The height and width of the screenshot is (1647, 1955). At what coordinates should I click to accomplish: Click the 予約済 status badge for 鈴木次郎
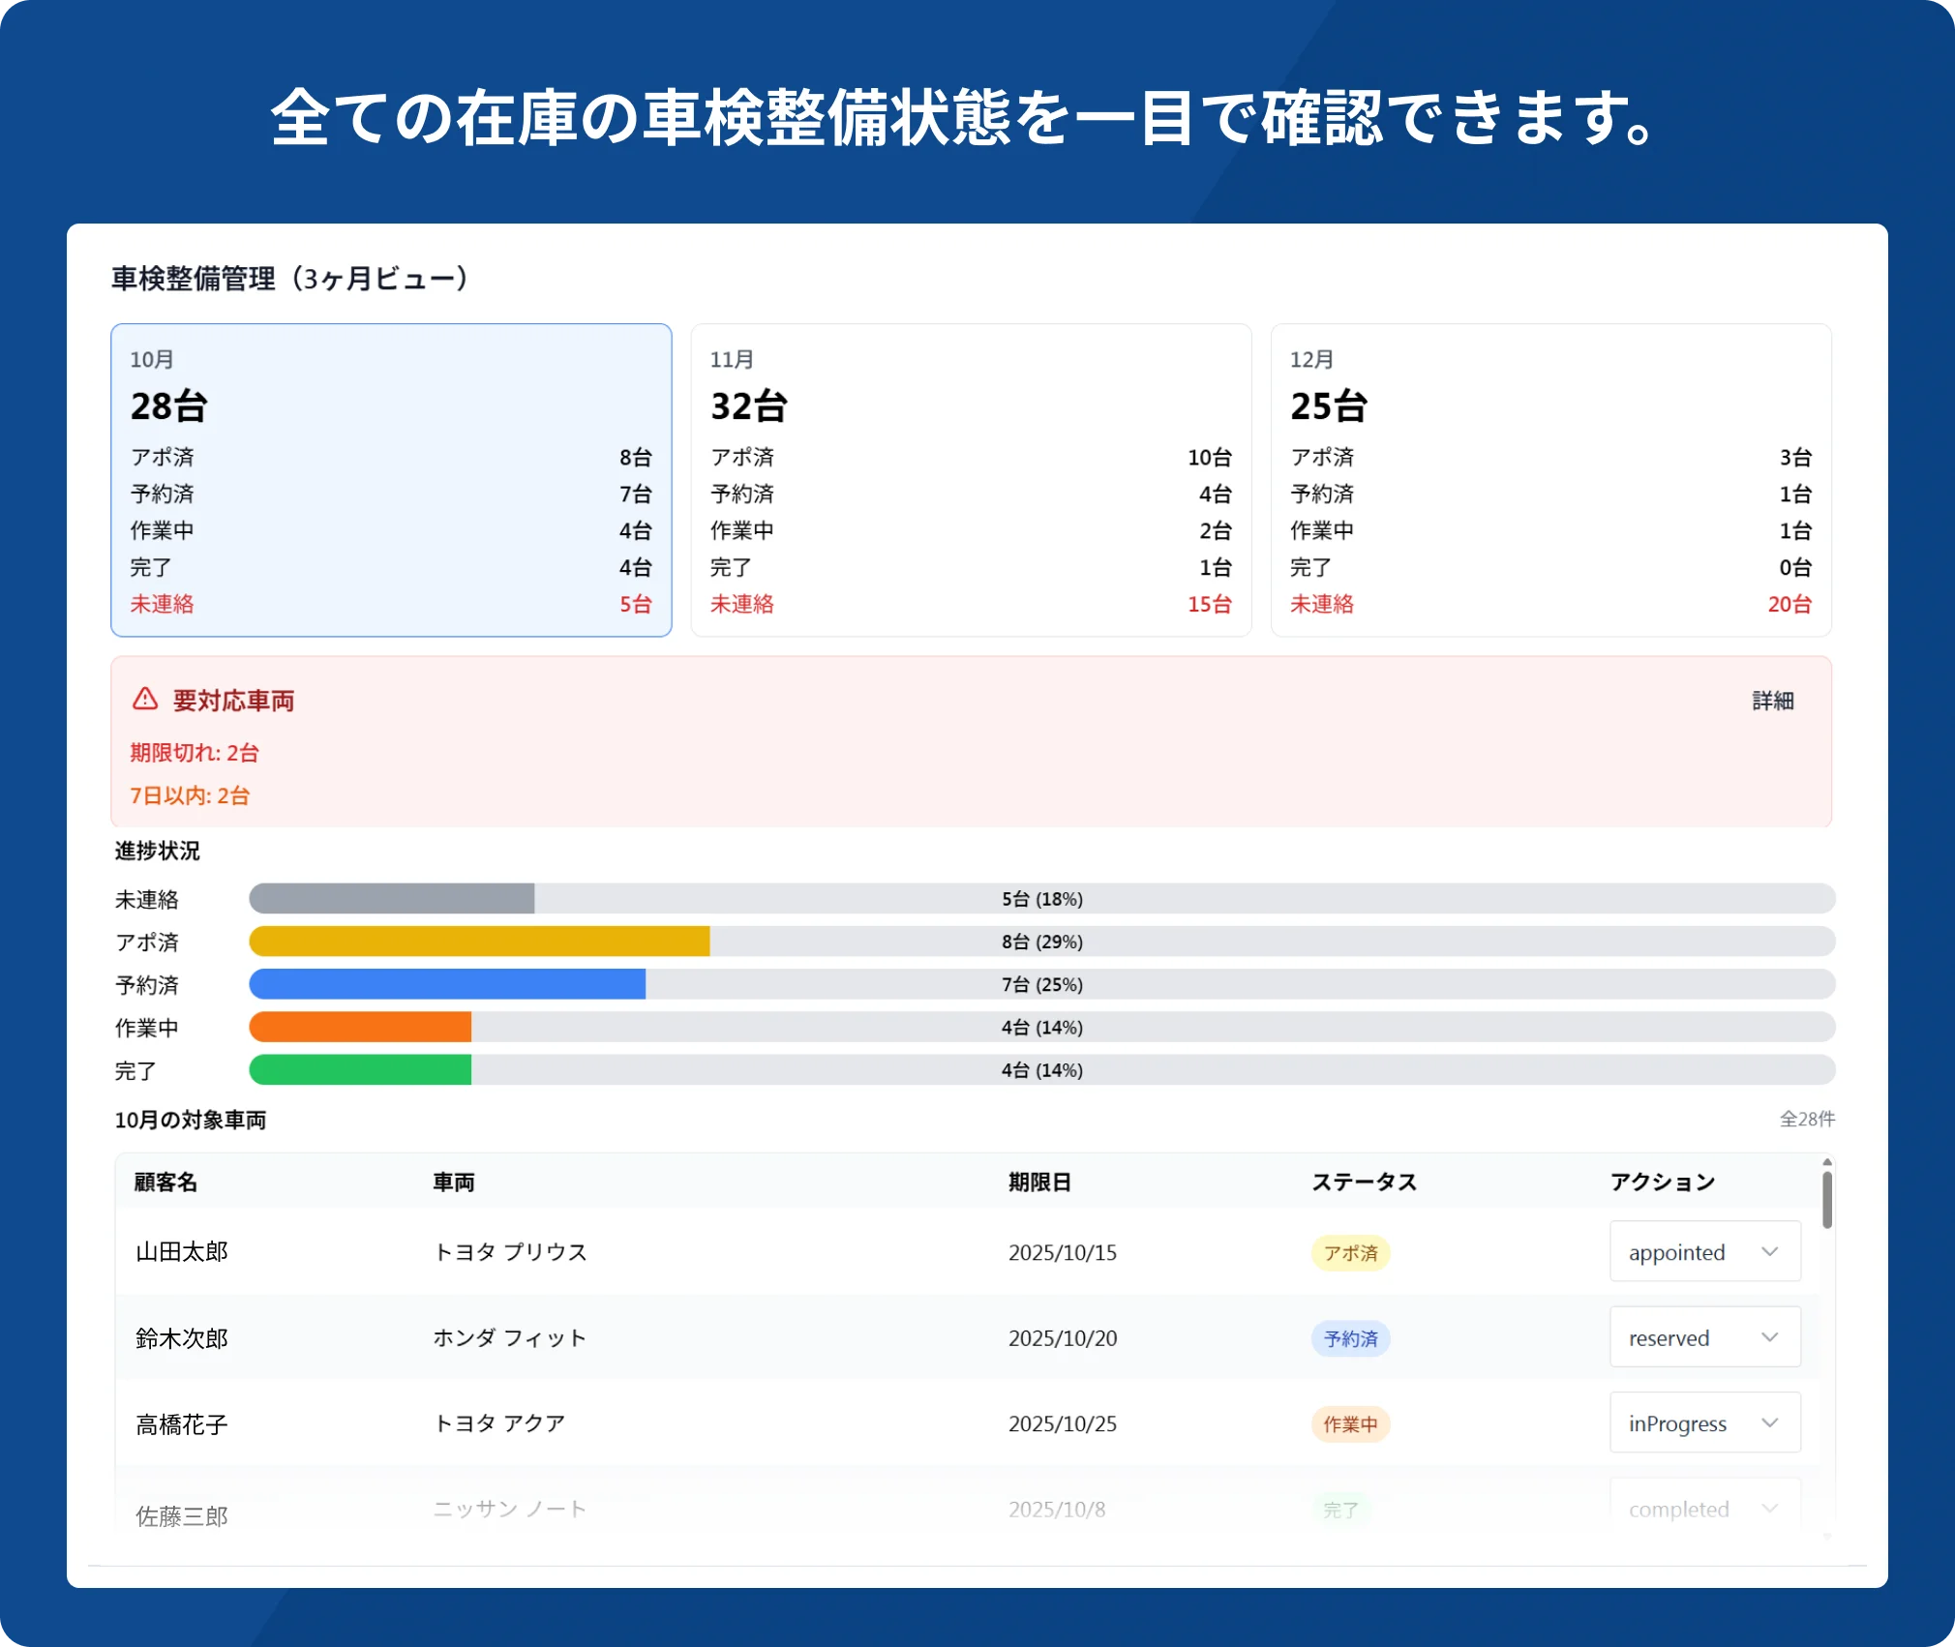pos(1350,1338)
